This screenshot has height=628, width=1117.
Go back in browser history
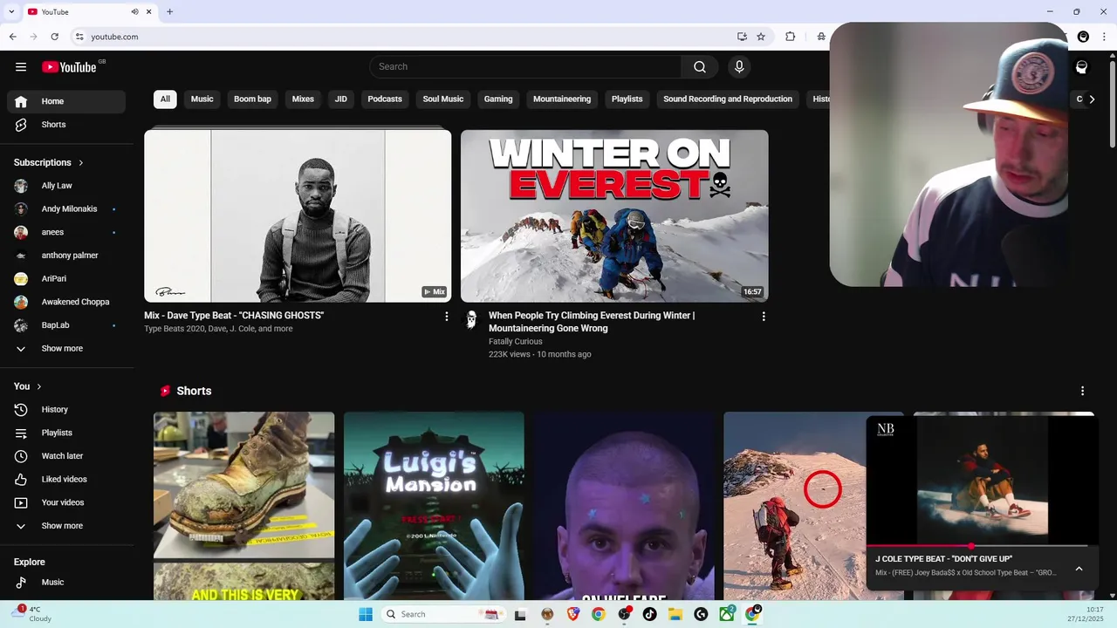[x=12, y=37]
